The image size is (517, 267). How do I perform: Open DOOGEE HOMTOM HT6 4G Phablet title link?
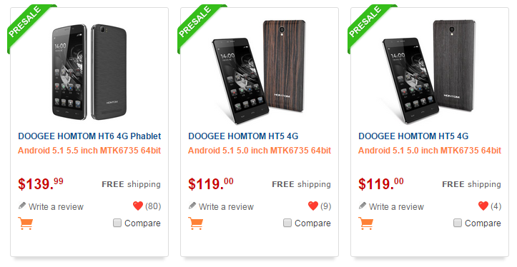(89, 136)
